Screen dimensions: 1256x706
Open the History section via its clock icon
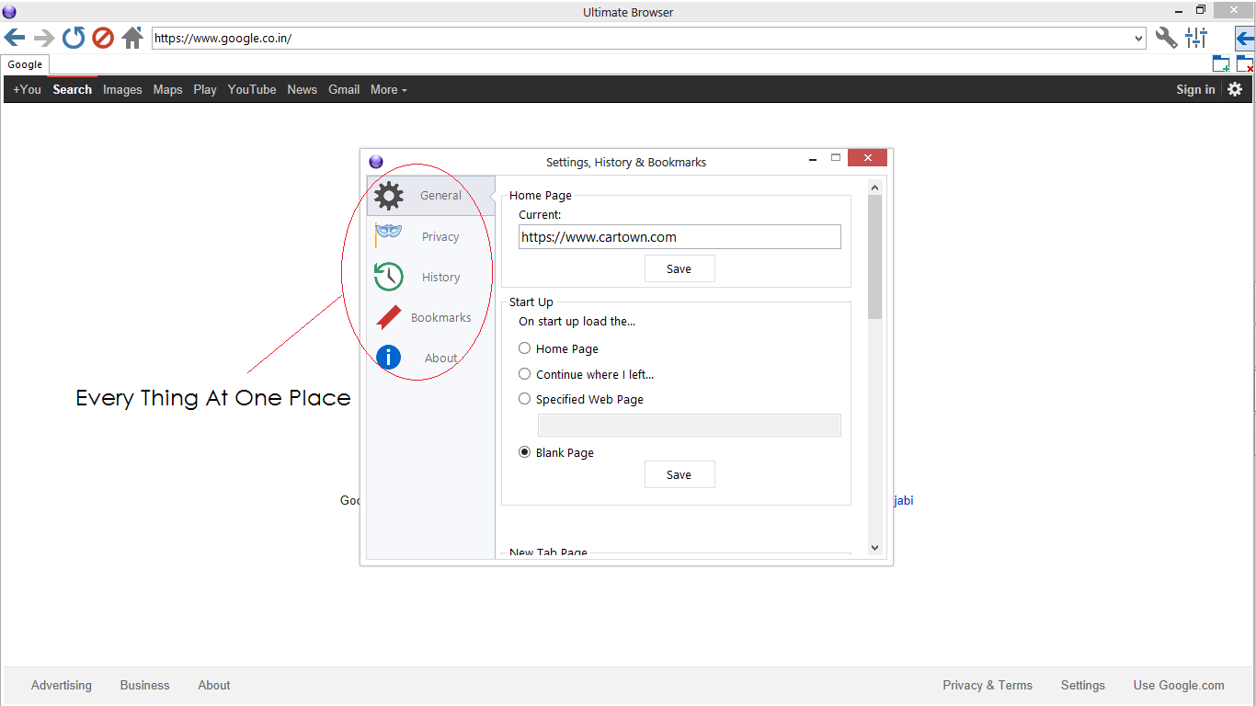pos(388,277)
